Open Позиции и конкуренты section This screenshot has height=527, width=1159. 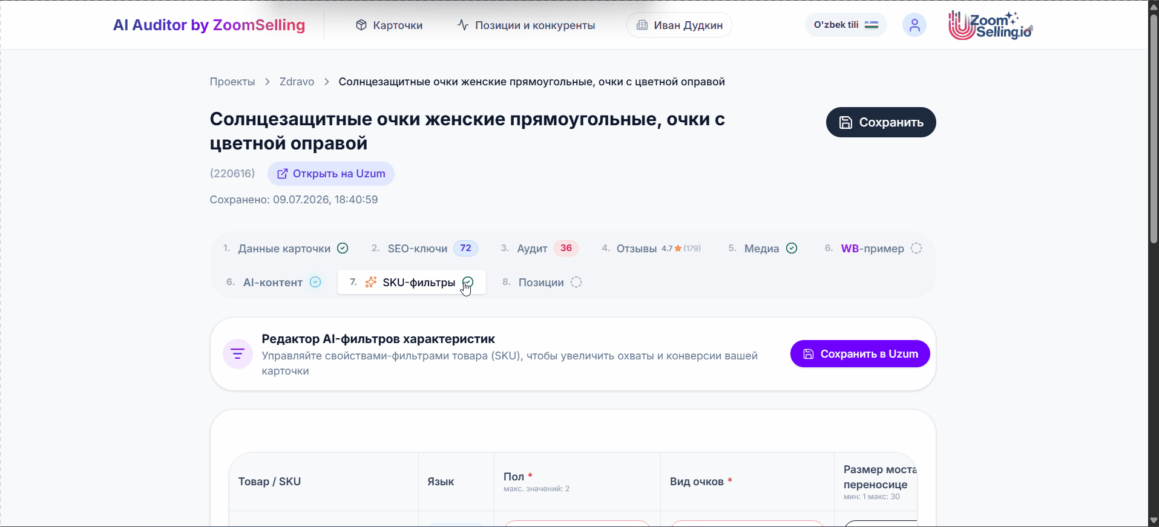tap(526, 25)
